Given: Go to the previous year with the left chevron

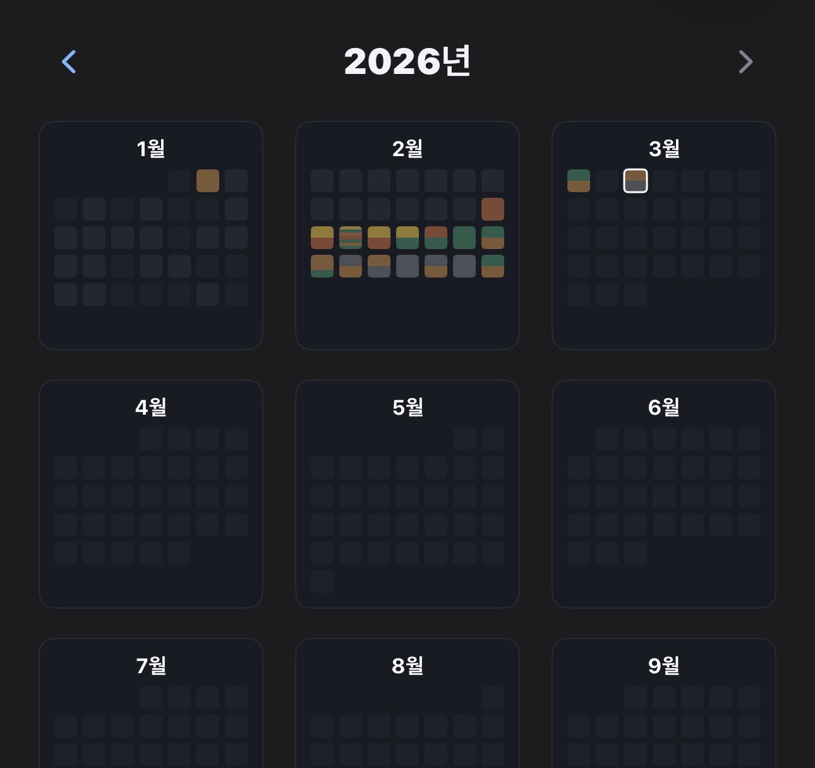Looking at the screenshot, I should pos(69,62).
